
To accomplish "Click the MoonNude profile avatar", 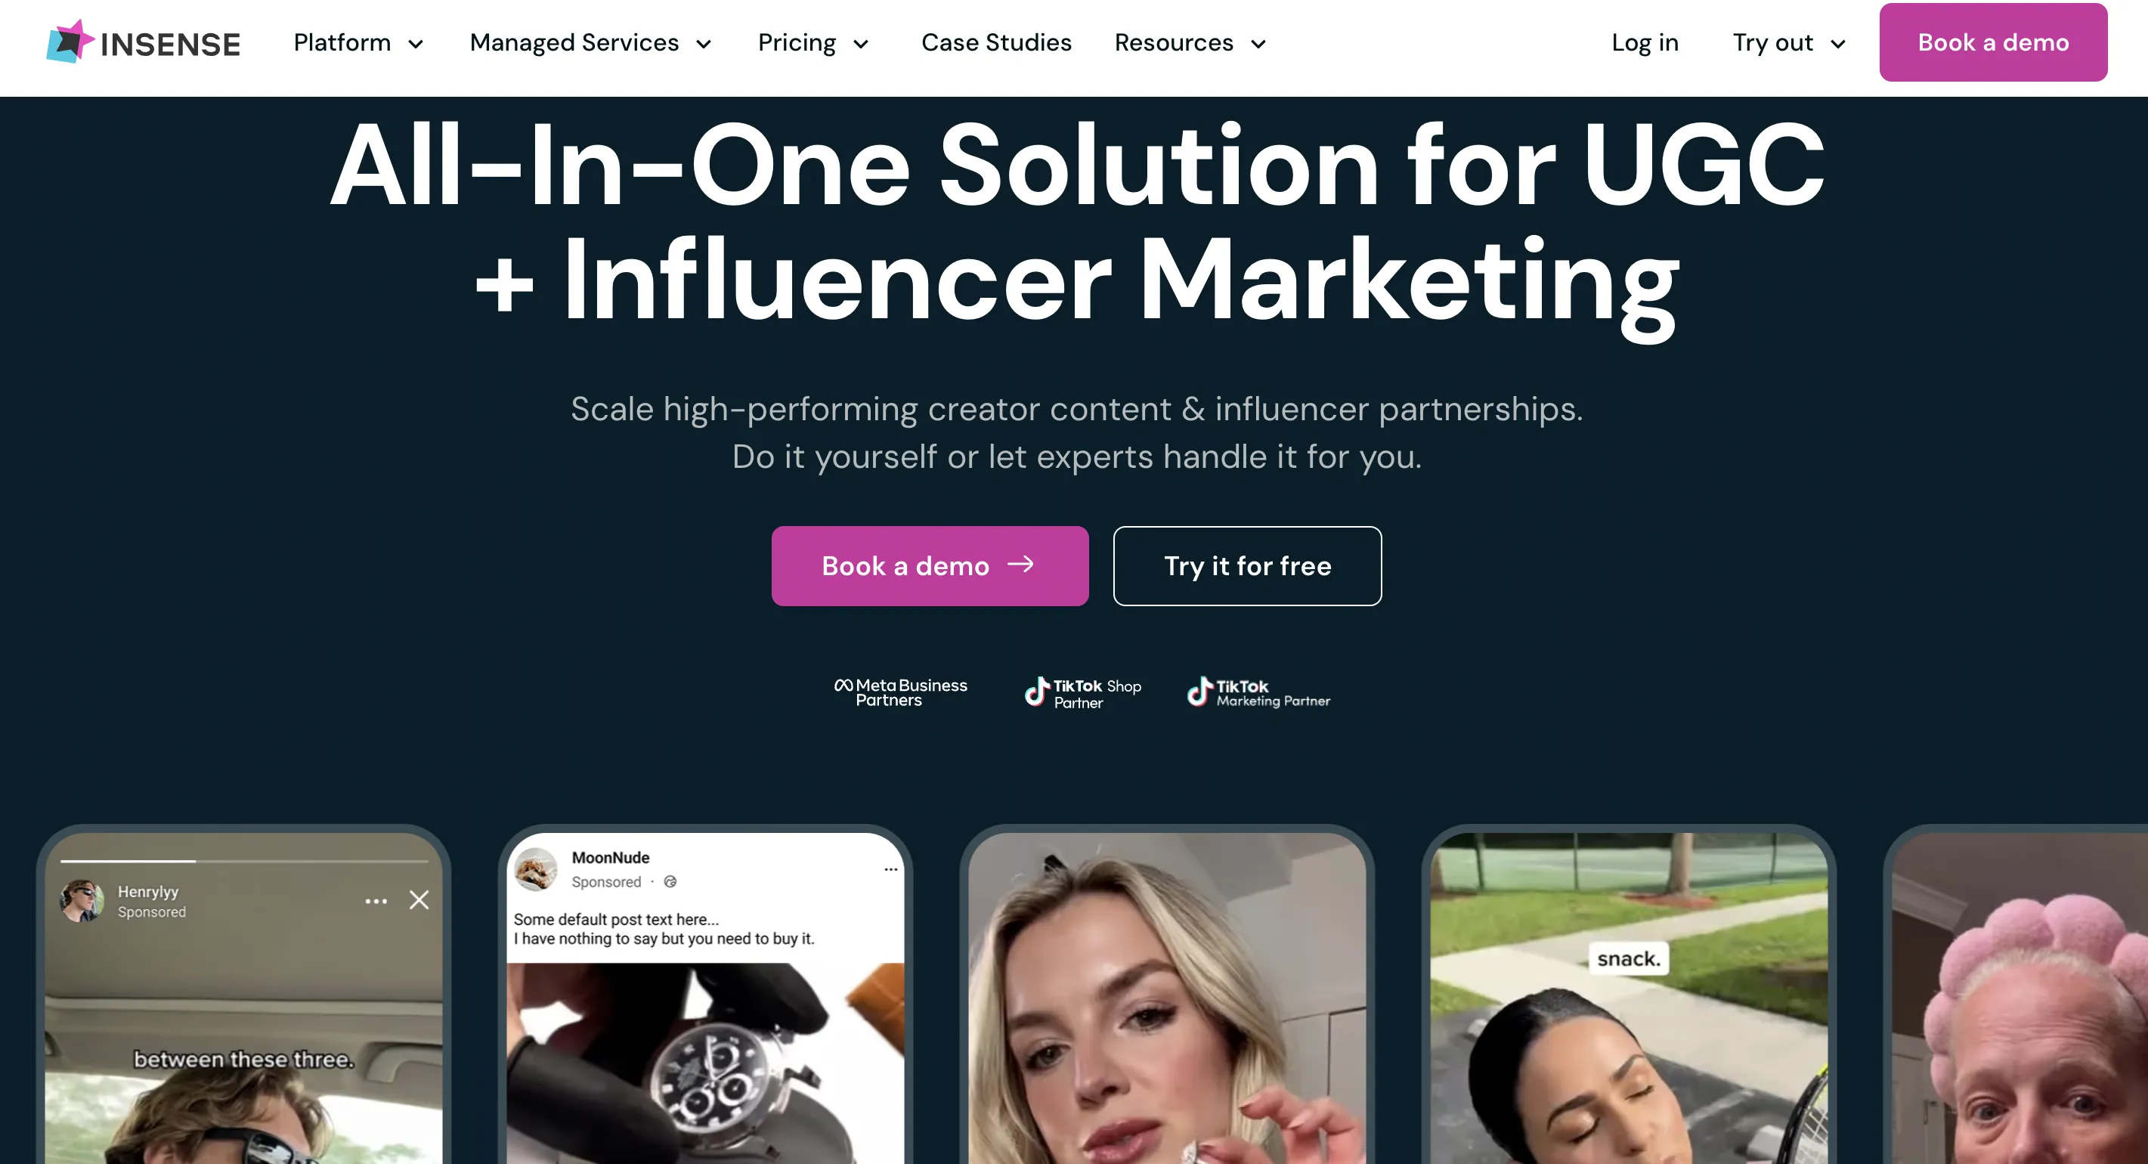I will click(x=536, y=868).
